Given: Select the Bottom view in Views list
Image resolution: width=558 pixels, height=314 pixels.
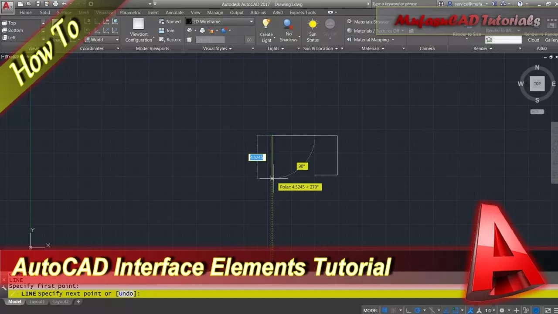Looking at the screenshot, I should pyautogui.click(x=16, y=31).
